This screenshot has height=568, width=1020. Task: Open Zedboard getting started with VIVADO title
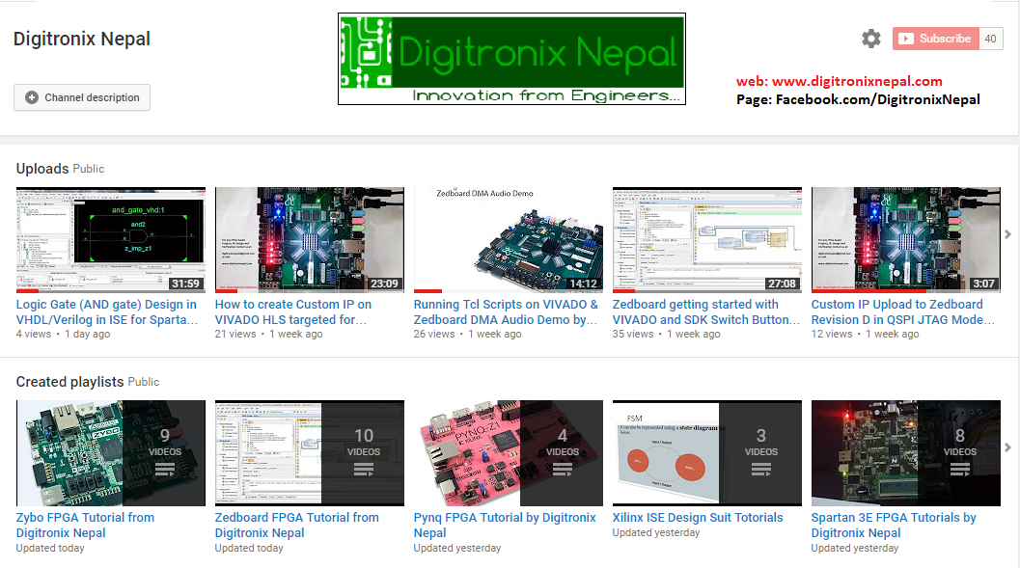point(705,311)
